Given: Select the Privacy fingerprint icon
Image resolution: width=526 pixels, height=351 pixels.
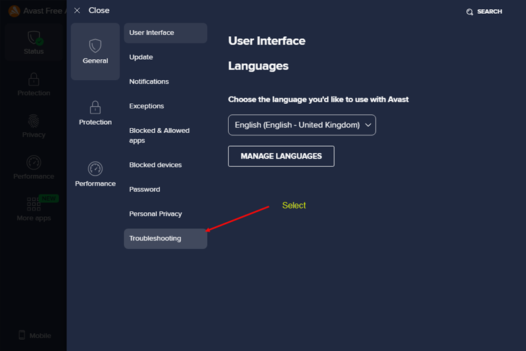Looking at the screenshot, I should click(x=34, y=122).
